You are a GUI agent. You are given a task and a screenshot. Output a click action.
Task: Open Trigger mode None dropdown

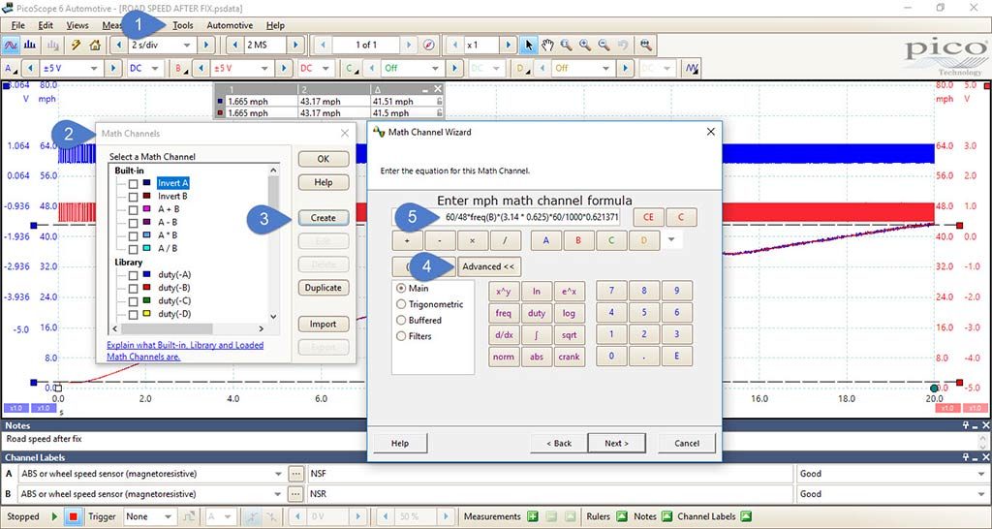coord(169,516)
